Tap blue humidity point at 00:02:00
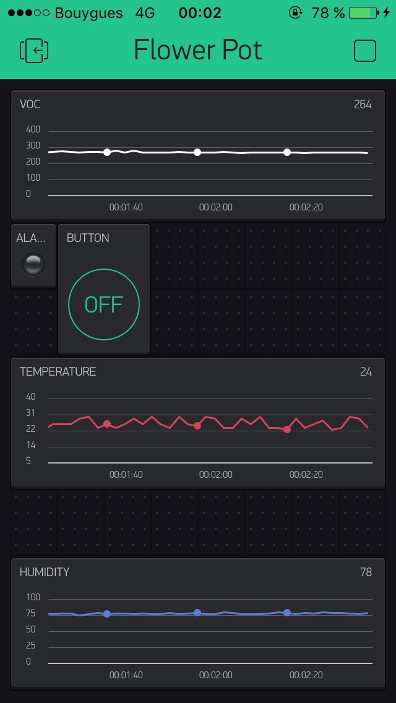The height and width of the screenshot is (703, 396). pos(197,613)
